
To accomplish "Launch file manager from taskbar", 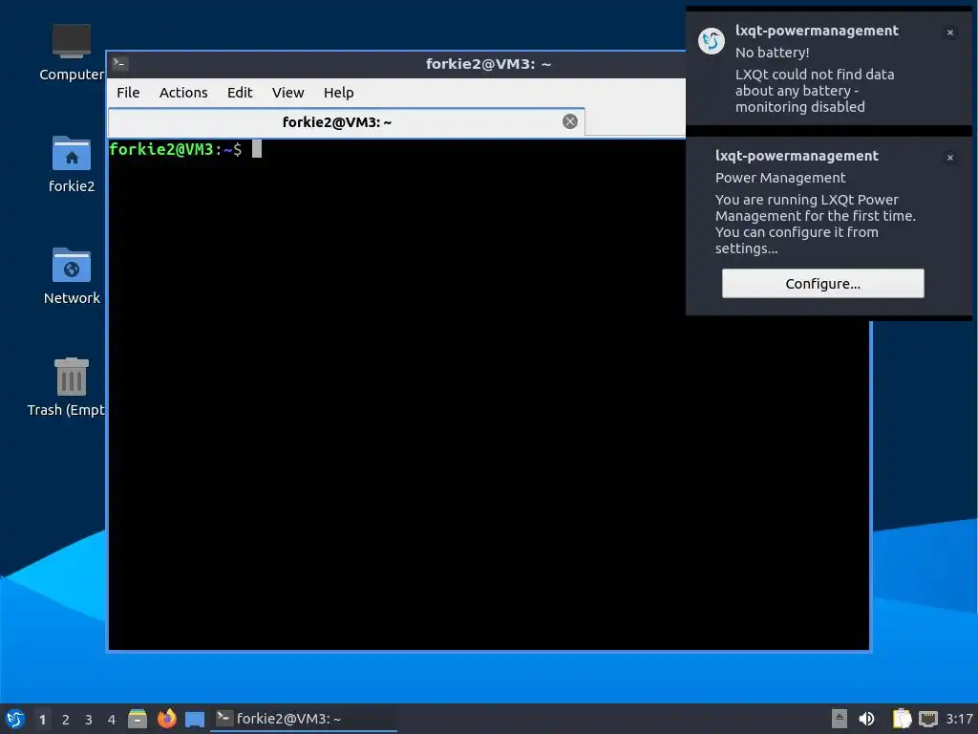I will (x=138, y=719).
